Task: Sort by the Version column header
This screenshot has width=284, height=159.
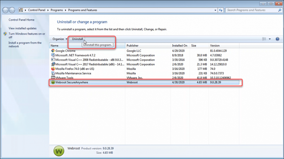Action: point(224,46)
